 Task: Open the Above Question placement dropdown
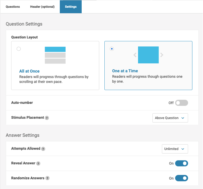point(170,118)
